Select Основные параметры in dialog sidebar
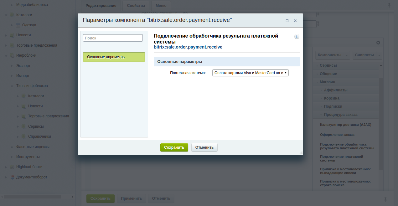This screenshot has width=398, height=206. [x=114, y=57]
